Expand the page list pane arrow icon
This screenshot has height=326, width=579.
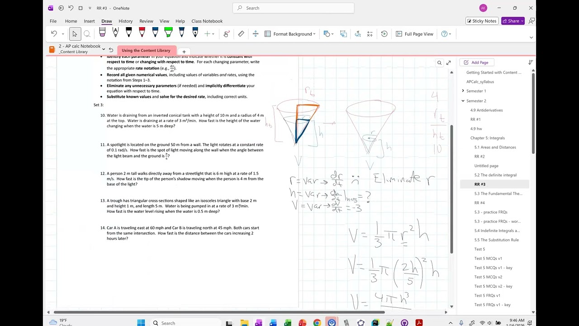(448, 62)
